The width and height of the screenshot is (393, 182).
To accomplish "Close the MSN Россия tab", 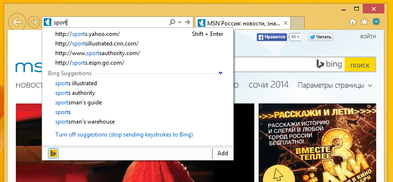I will coord(285,23).
